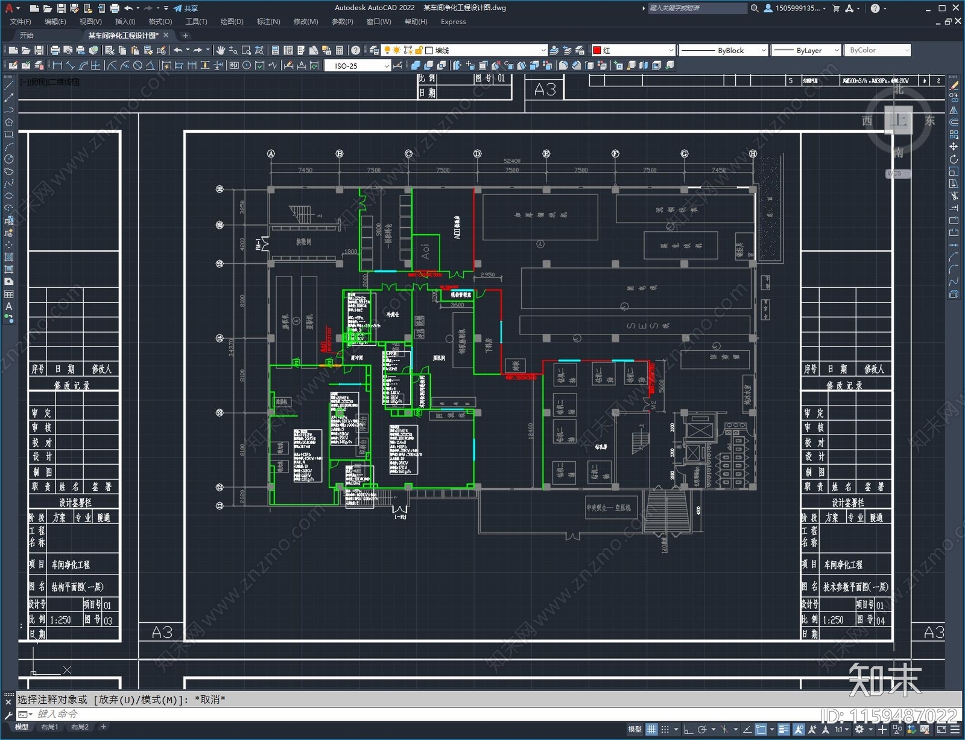965x740 pixels.
Task: Click the Move tool on the right toolbar
Action: [x=954, y=147]
